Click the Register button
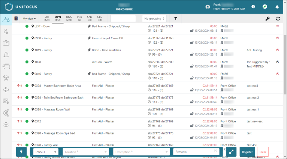 click(x=247, y=152)
